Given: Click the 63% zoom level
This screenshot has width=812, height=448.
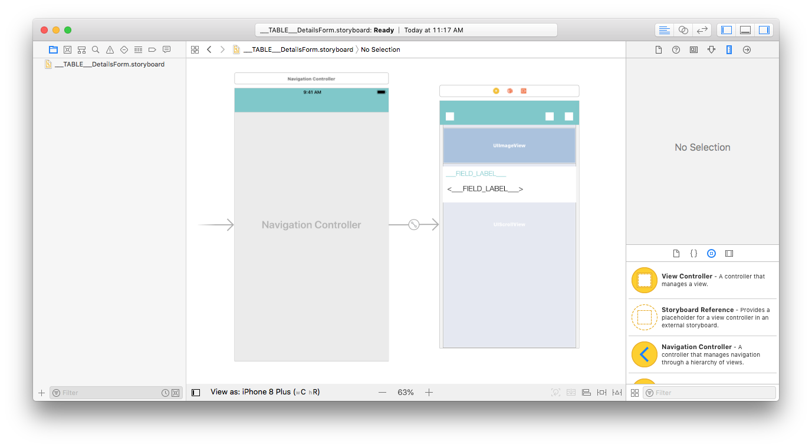Looking at the screenshot, I should (406, 392).
